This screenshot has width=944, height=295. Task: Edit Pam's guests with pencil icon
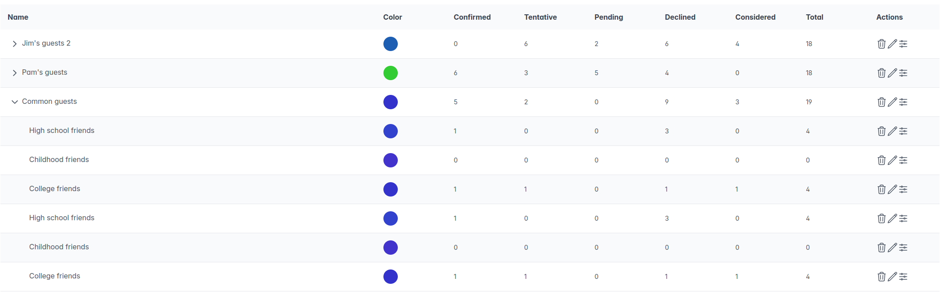pyautogui.click(x=892, y=73)
